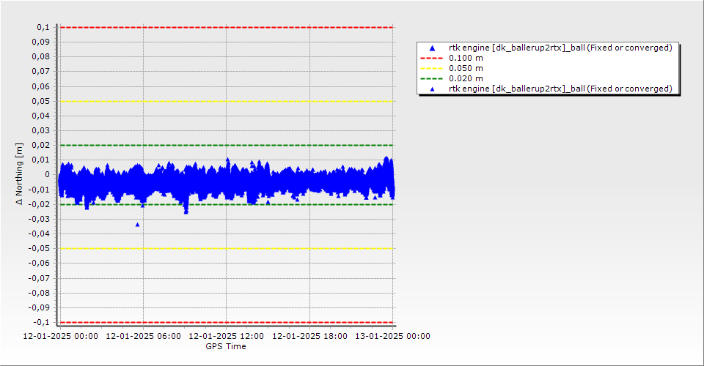Click the '0' y-axis tick label

(48, 175)
